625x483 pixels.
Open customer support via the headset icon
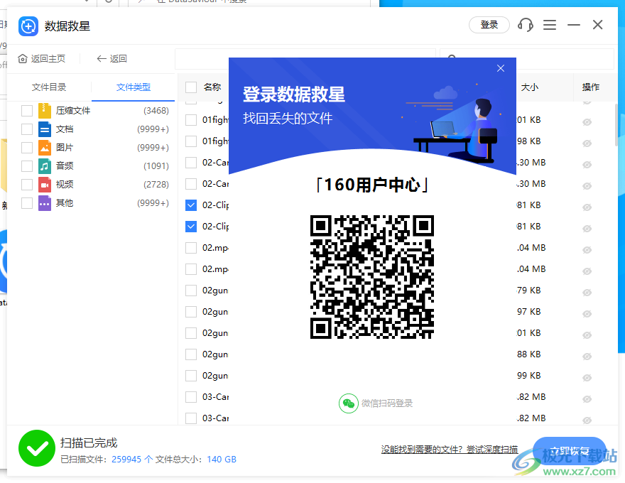coord(525,25)
